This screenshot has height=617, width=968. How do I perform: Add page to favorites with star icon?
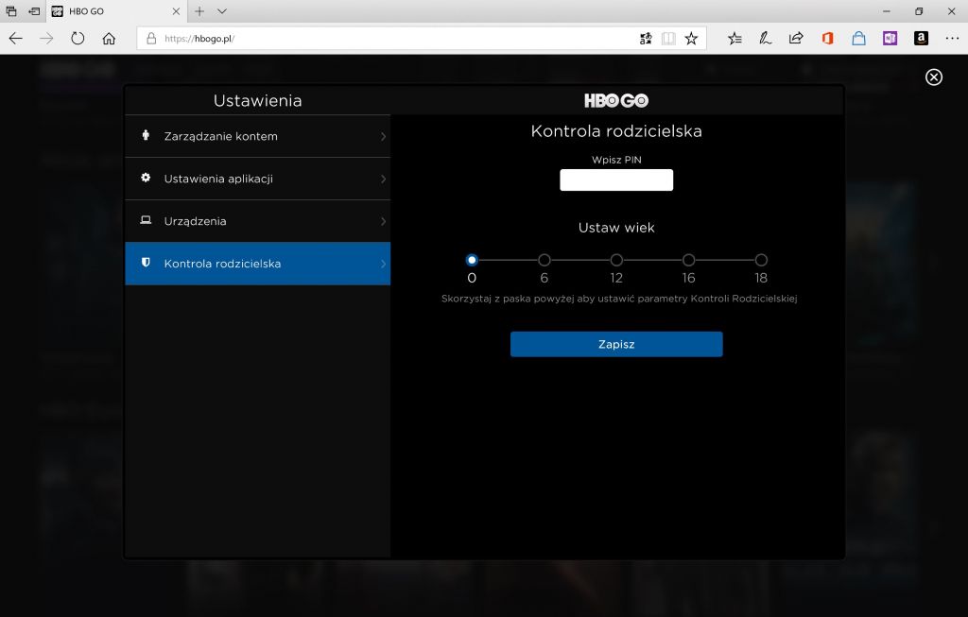point(691,38)
